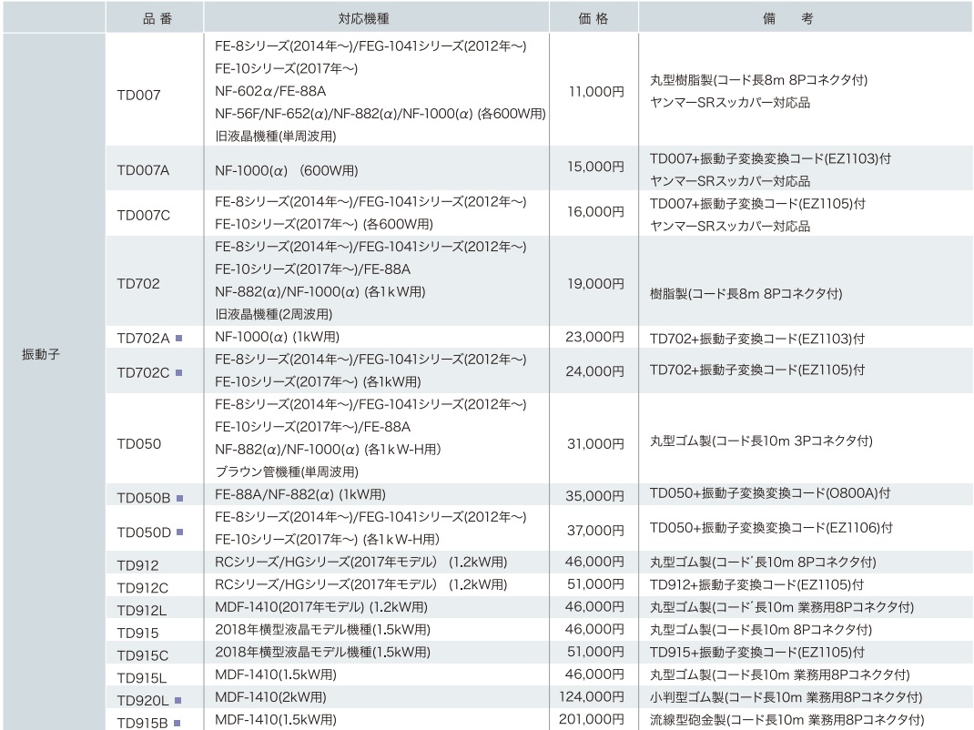The image size is (974, 730).
Task: Click the 小判型ゴム製 remark for TD920L
Action: (x=786, y=698)
